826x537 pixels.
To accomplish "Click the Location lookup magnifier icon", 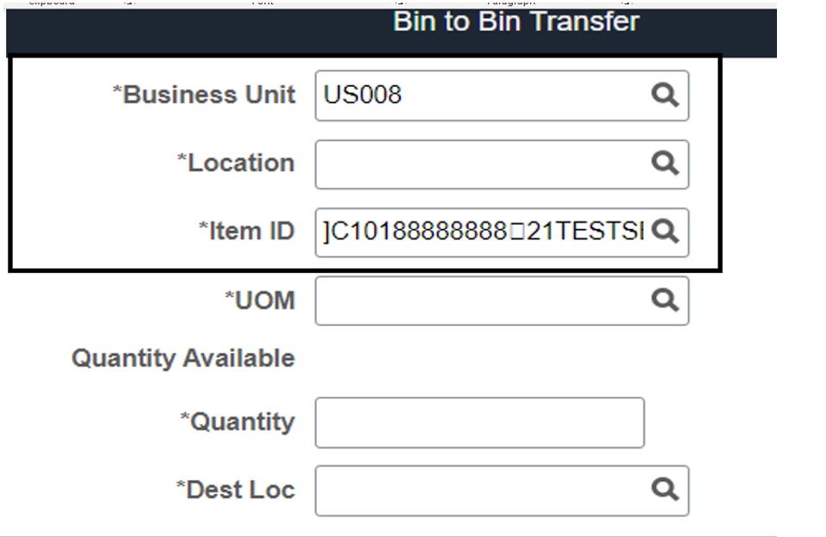I will [x=664, y=163].
